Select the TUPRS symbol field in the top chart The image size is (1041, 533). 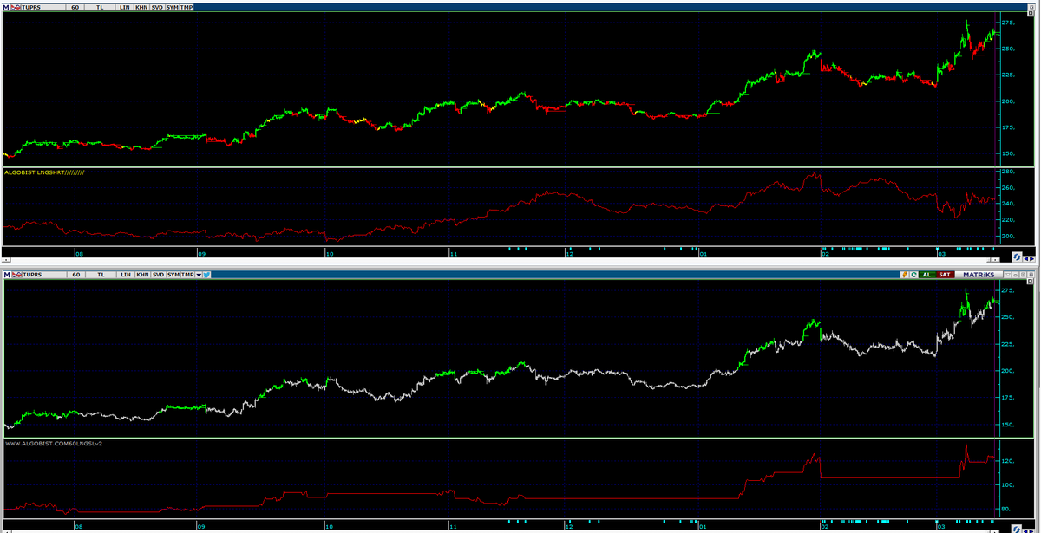[43, 7]
